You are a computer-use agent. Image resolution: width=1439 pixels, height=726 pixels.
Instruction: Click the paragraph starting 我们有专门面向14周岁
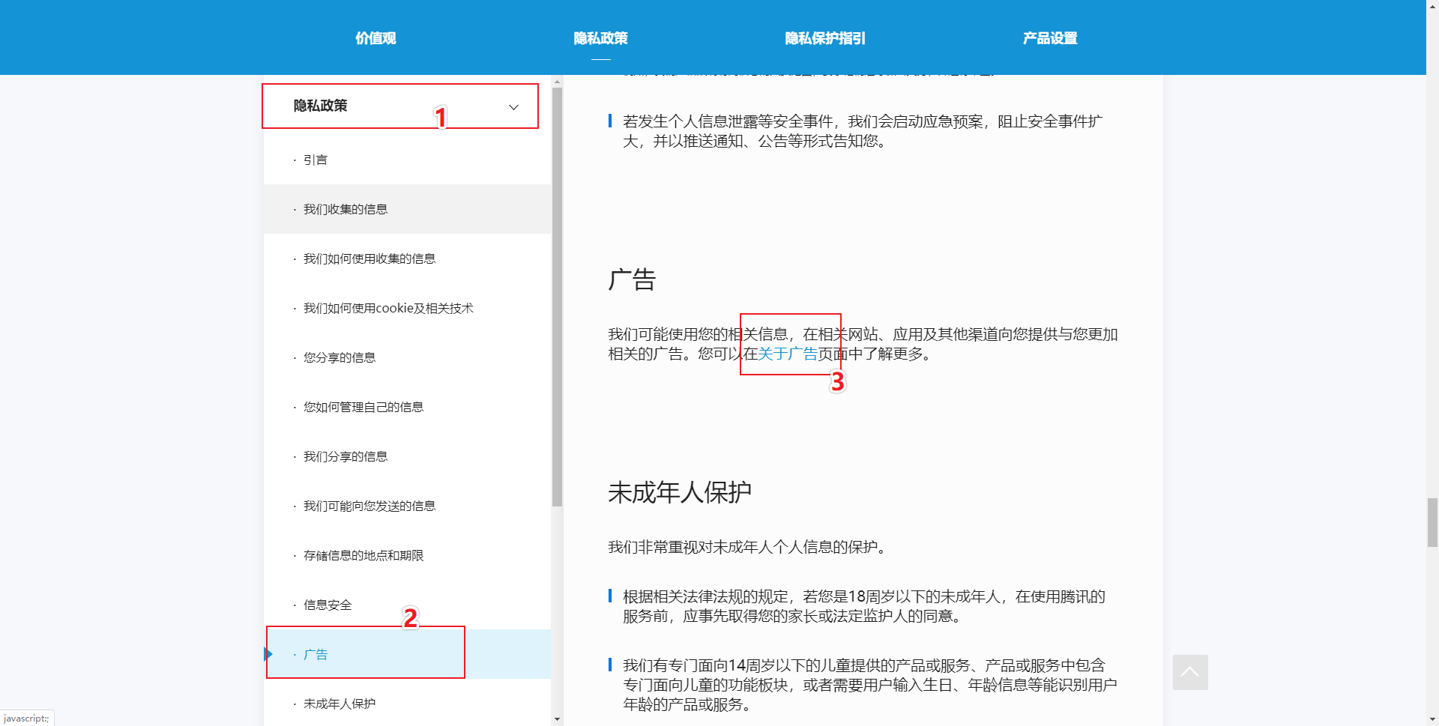tap(870, 685)
